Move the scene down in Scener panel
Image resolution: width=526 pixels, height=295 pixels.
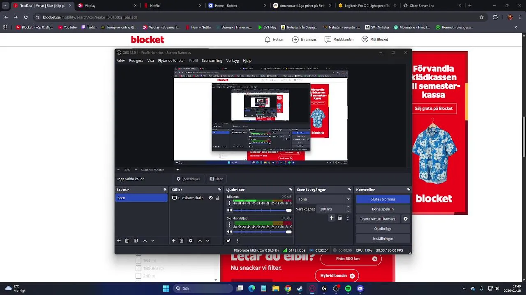(153, 241)
